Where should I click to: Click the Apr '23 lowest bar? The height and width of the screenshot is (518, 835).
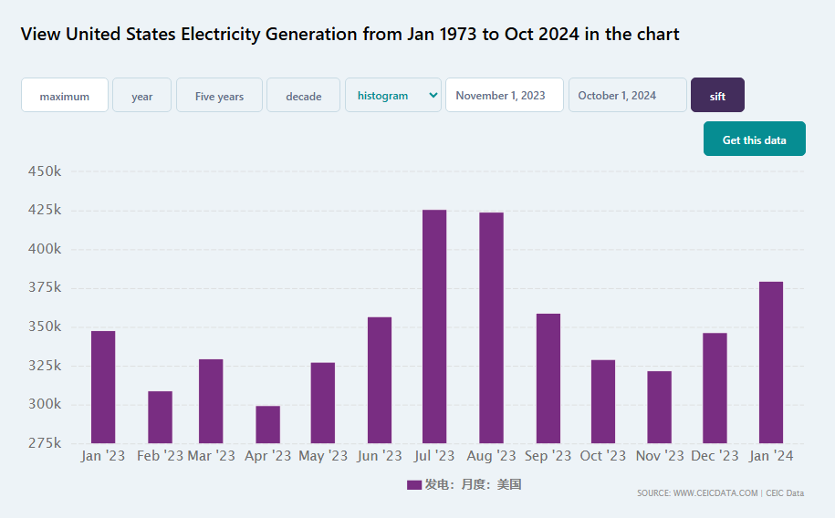[267, 425]
